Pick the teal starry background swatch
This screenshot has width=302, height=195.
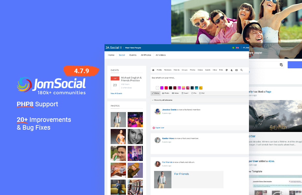[x=197, y=88]
